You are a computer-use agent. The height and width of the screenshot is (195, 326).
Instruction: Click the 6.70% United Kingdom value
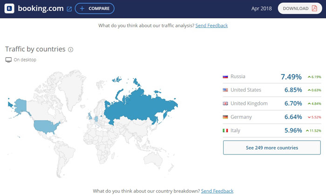293,103
